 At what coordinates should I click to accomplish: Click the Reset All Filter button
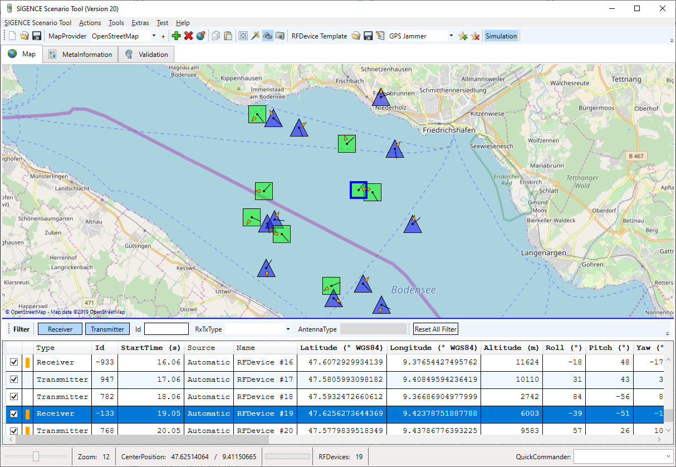[435, 329]
